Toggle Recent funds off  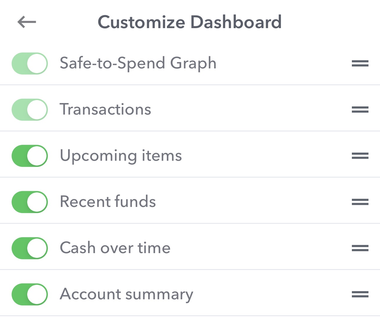click(29, 202)
